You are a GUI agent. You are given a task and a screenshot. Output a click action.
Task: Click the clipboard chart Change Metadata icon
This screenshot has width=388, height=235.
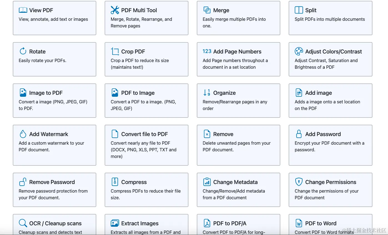(207, 182)
